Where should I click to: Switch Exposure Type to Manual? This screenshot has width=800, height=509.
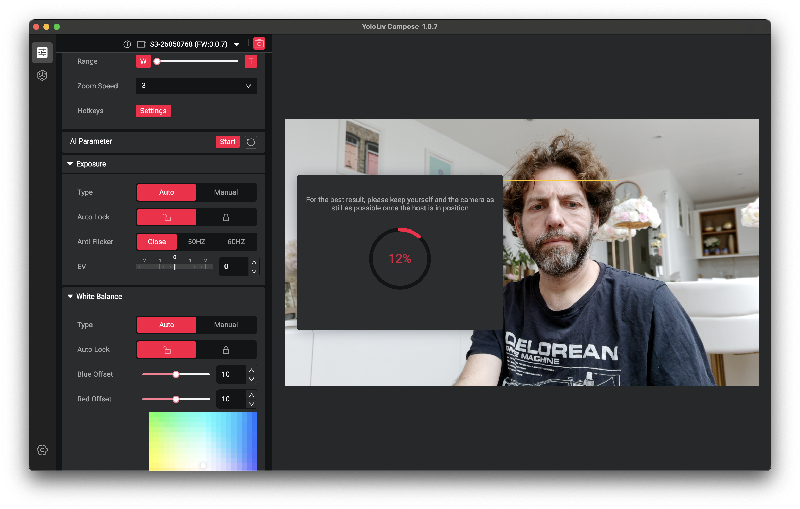226,192
